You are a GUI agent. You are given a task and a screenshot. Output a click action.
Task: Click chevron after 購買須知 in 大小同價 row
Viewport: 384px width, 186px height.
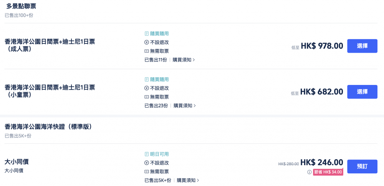pos(198,180)
